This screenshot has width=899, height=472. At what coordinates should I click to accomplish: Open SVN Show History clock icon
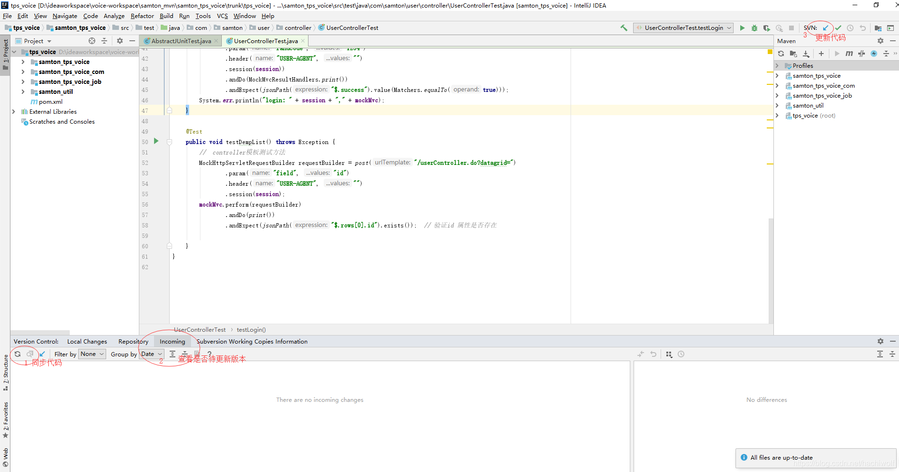[x=850, y=28]
